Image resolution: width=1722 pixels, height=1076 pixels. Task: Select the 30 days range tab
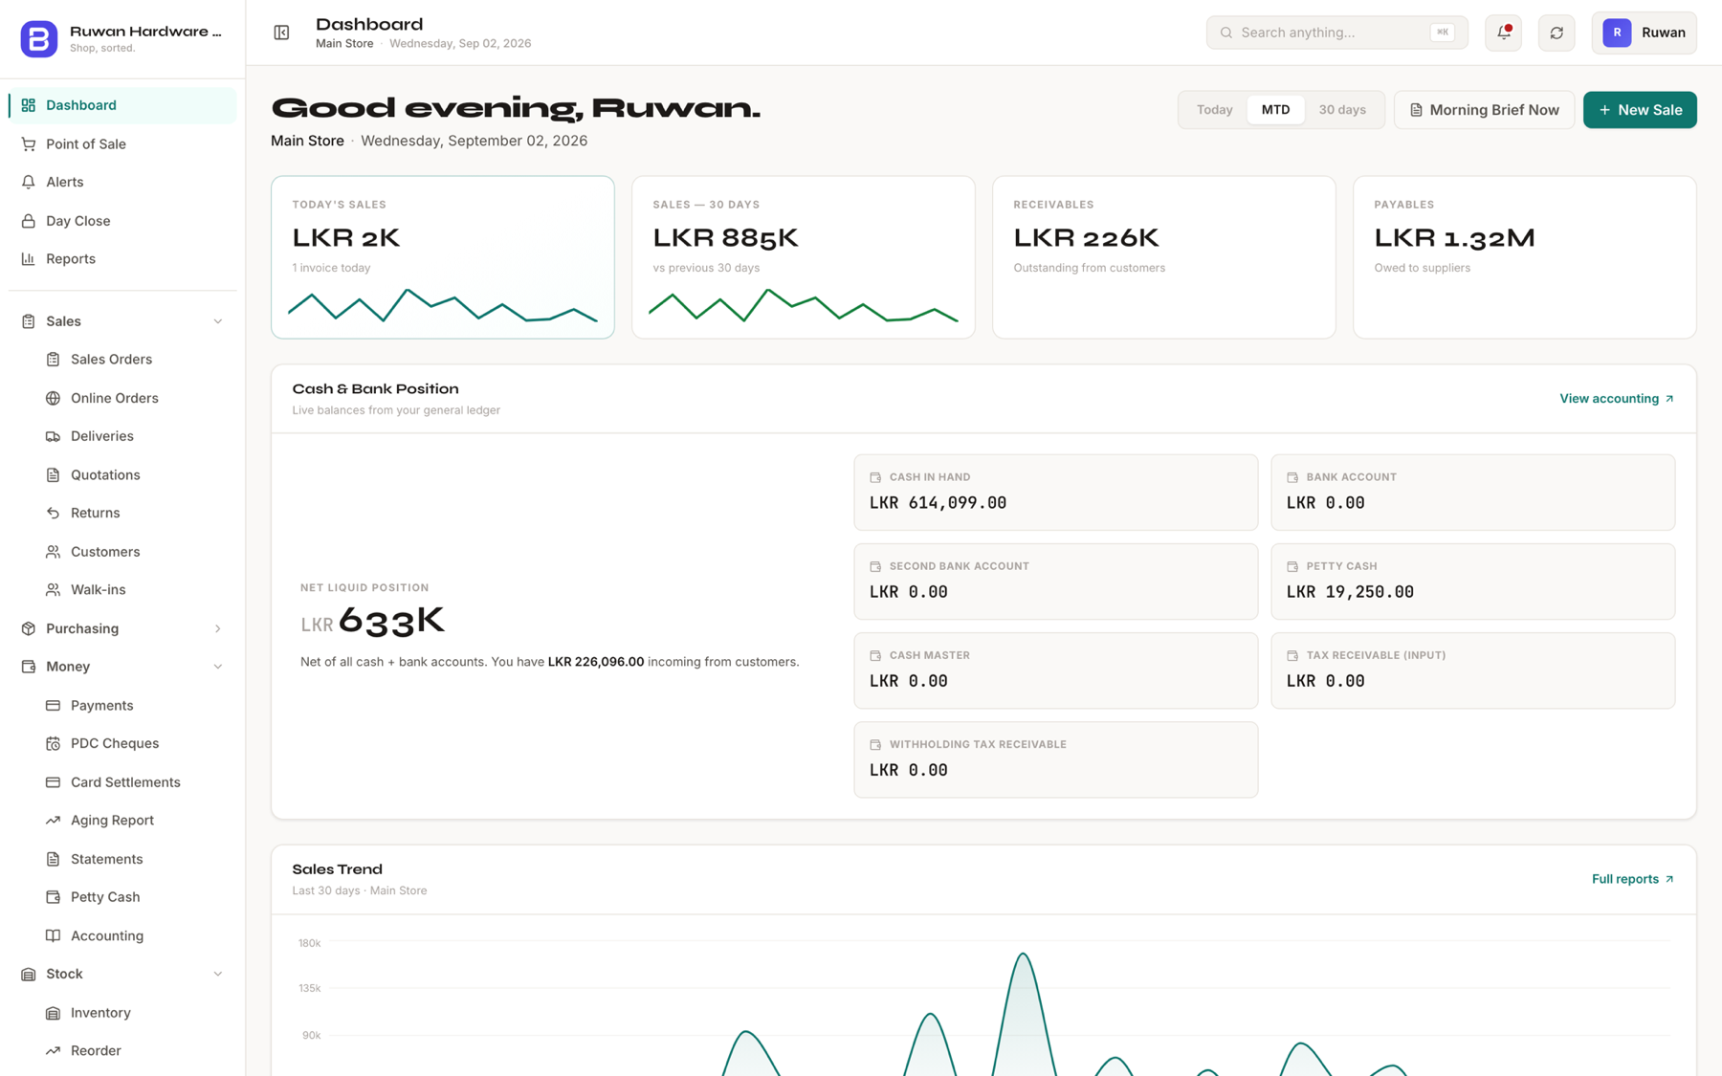[x=1342, y=110]
